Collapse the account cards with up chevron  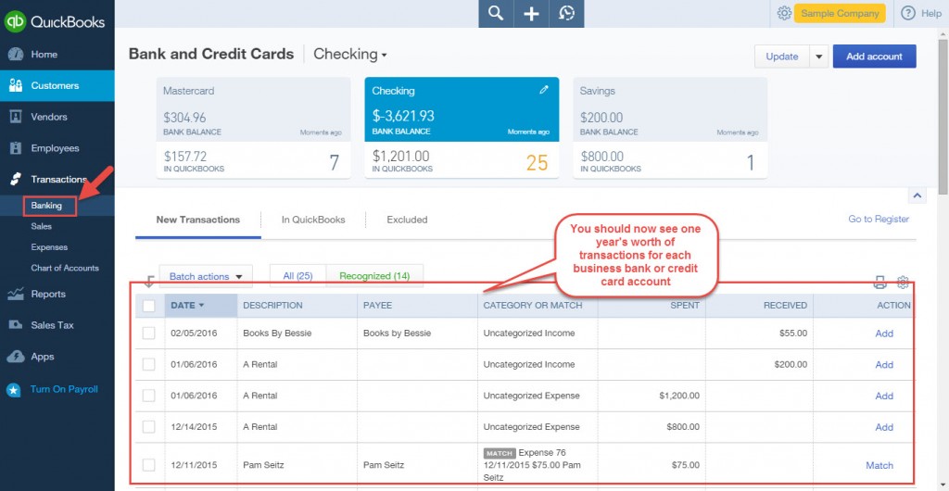click(x=917, y=195)
